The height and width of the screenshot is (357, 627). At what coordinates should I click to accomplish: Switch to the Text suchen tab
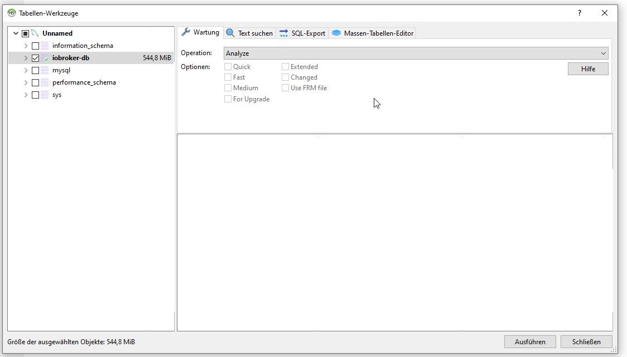pyautogui.click(x=249, y=33)
